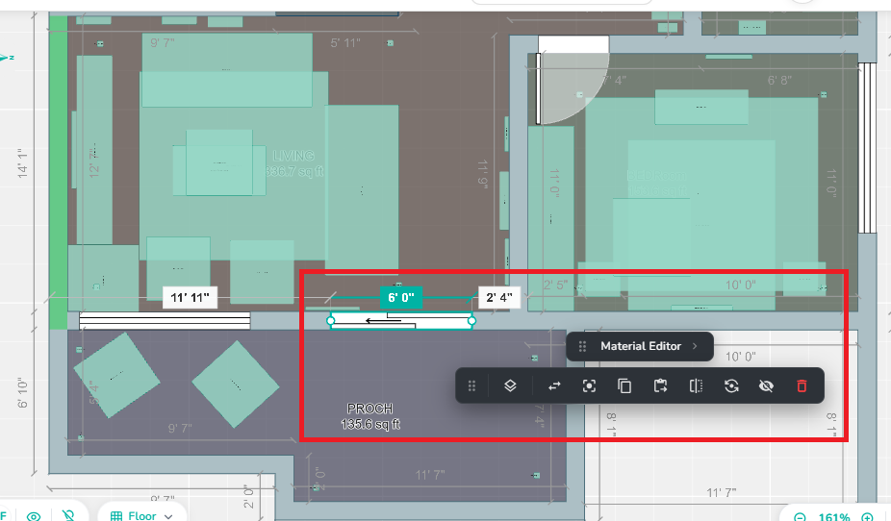Image resolution: width=891 pixels, height=521 pixels.
Task: Copy the selected door with duplicate icon
Action: [x=624, y=385]
